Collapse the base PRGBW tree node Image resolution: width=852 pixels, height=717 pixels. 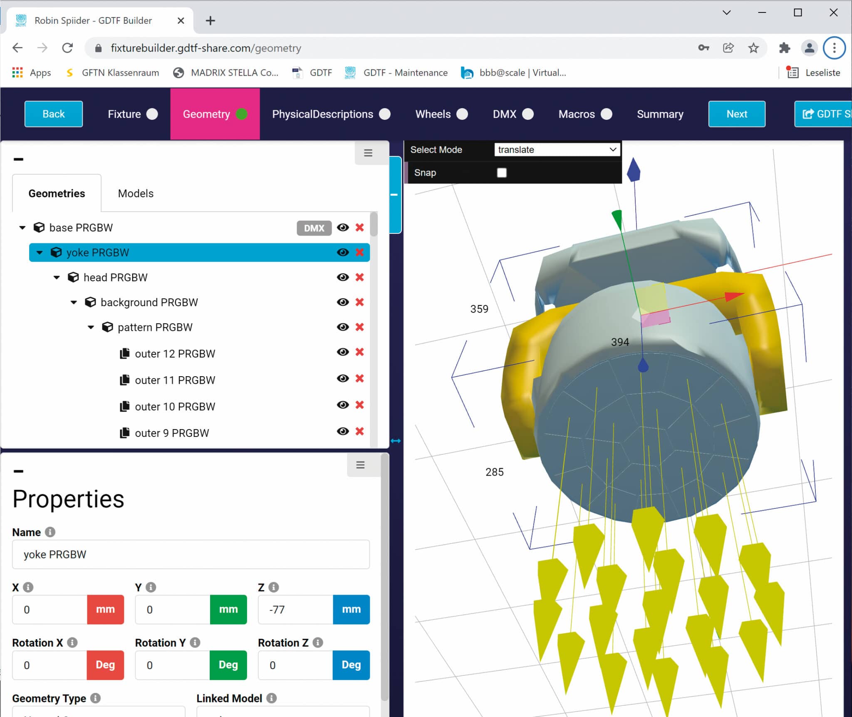pos(22,228)
